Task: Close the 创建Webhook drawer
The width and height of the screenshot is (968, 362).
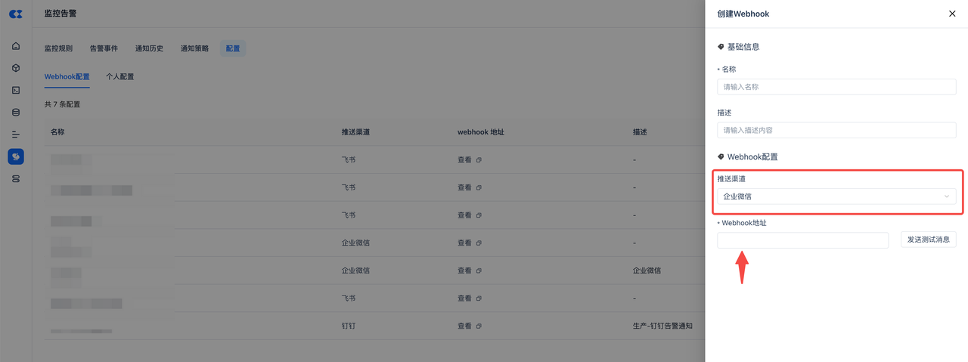Action: click(952, 14)
